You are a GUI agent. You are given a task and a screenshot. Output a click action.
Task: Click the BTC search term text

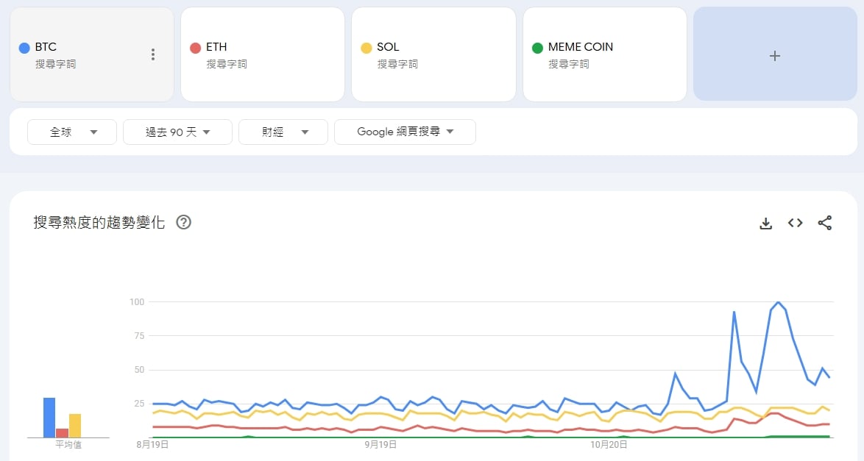click(x=46, y=47)
